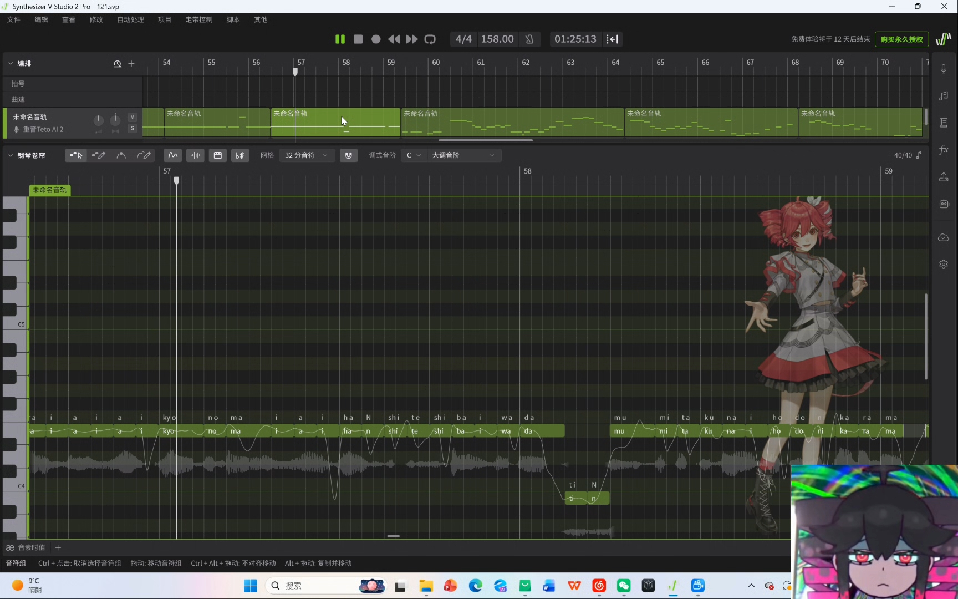Open the microphone voice panel in sidebar
The image size is (958, 599).
944,69
